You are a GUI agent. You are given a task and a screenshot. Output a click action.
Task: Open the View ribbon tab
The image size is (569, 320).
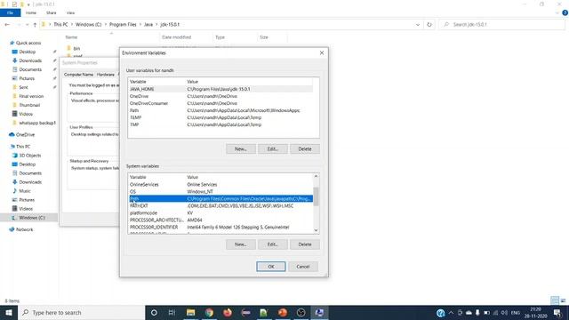(70, 12)
